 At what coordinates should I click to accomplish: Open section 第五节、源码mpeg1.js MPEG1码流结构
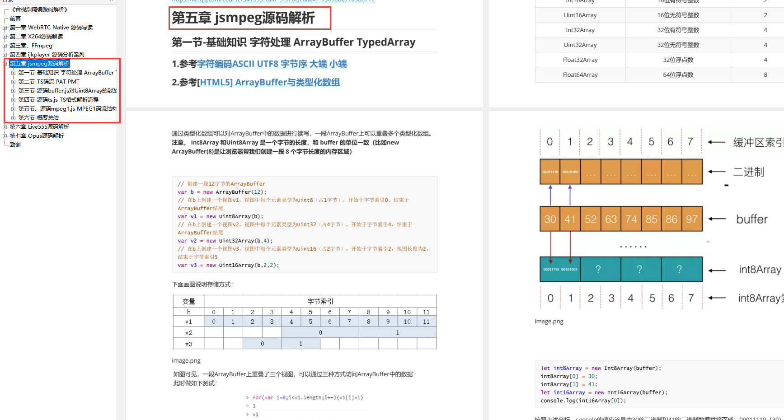click(67, 109)
